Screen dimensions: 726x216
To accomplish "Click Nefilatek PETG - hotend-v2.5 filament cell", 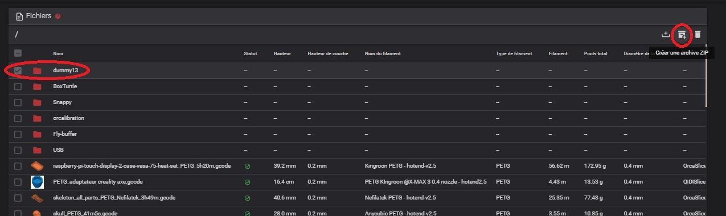I will [x=401, y=198].
